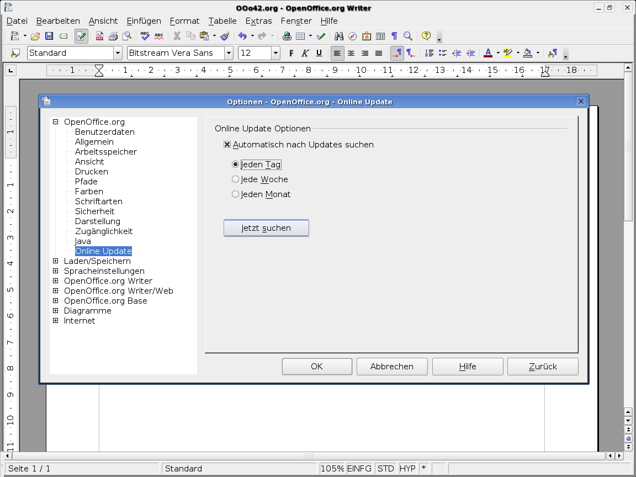Expand the Spracheinstellungen node
The image size is (636, 477).
(x=56, y=271)
